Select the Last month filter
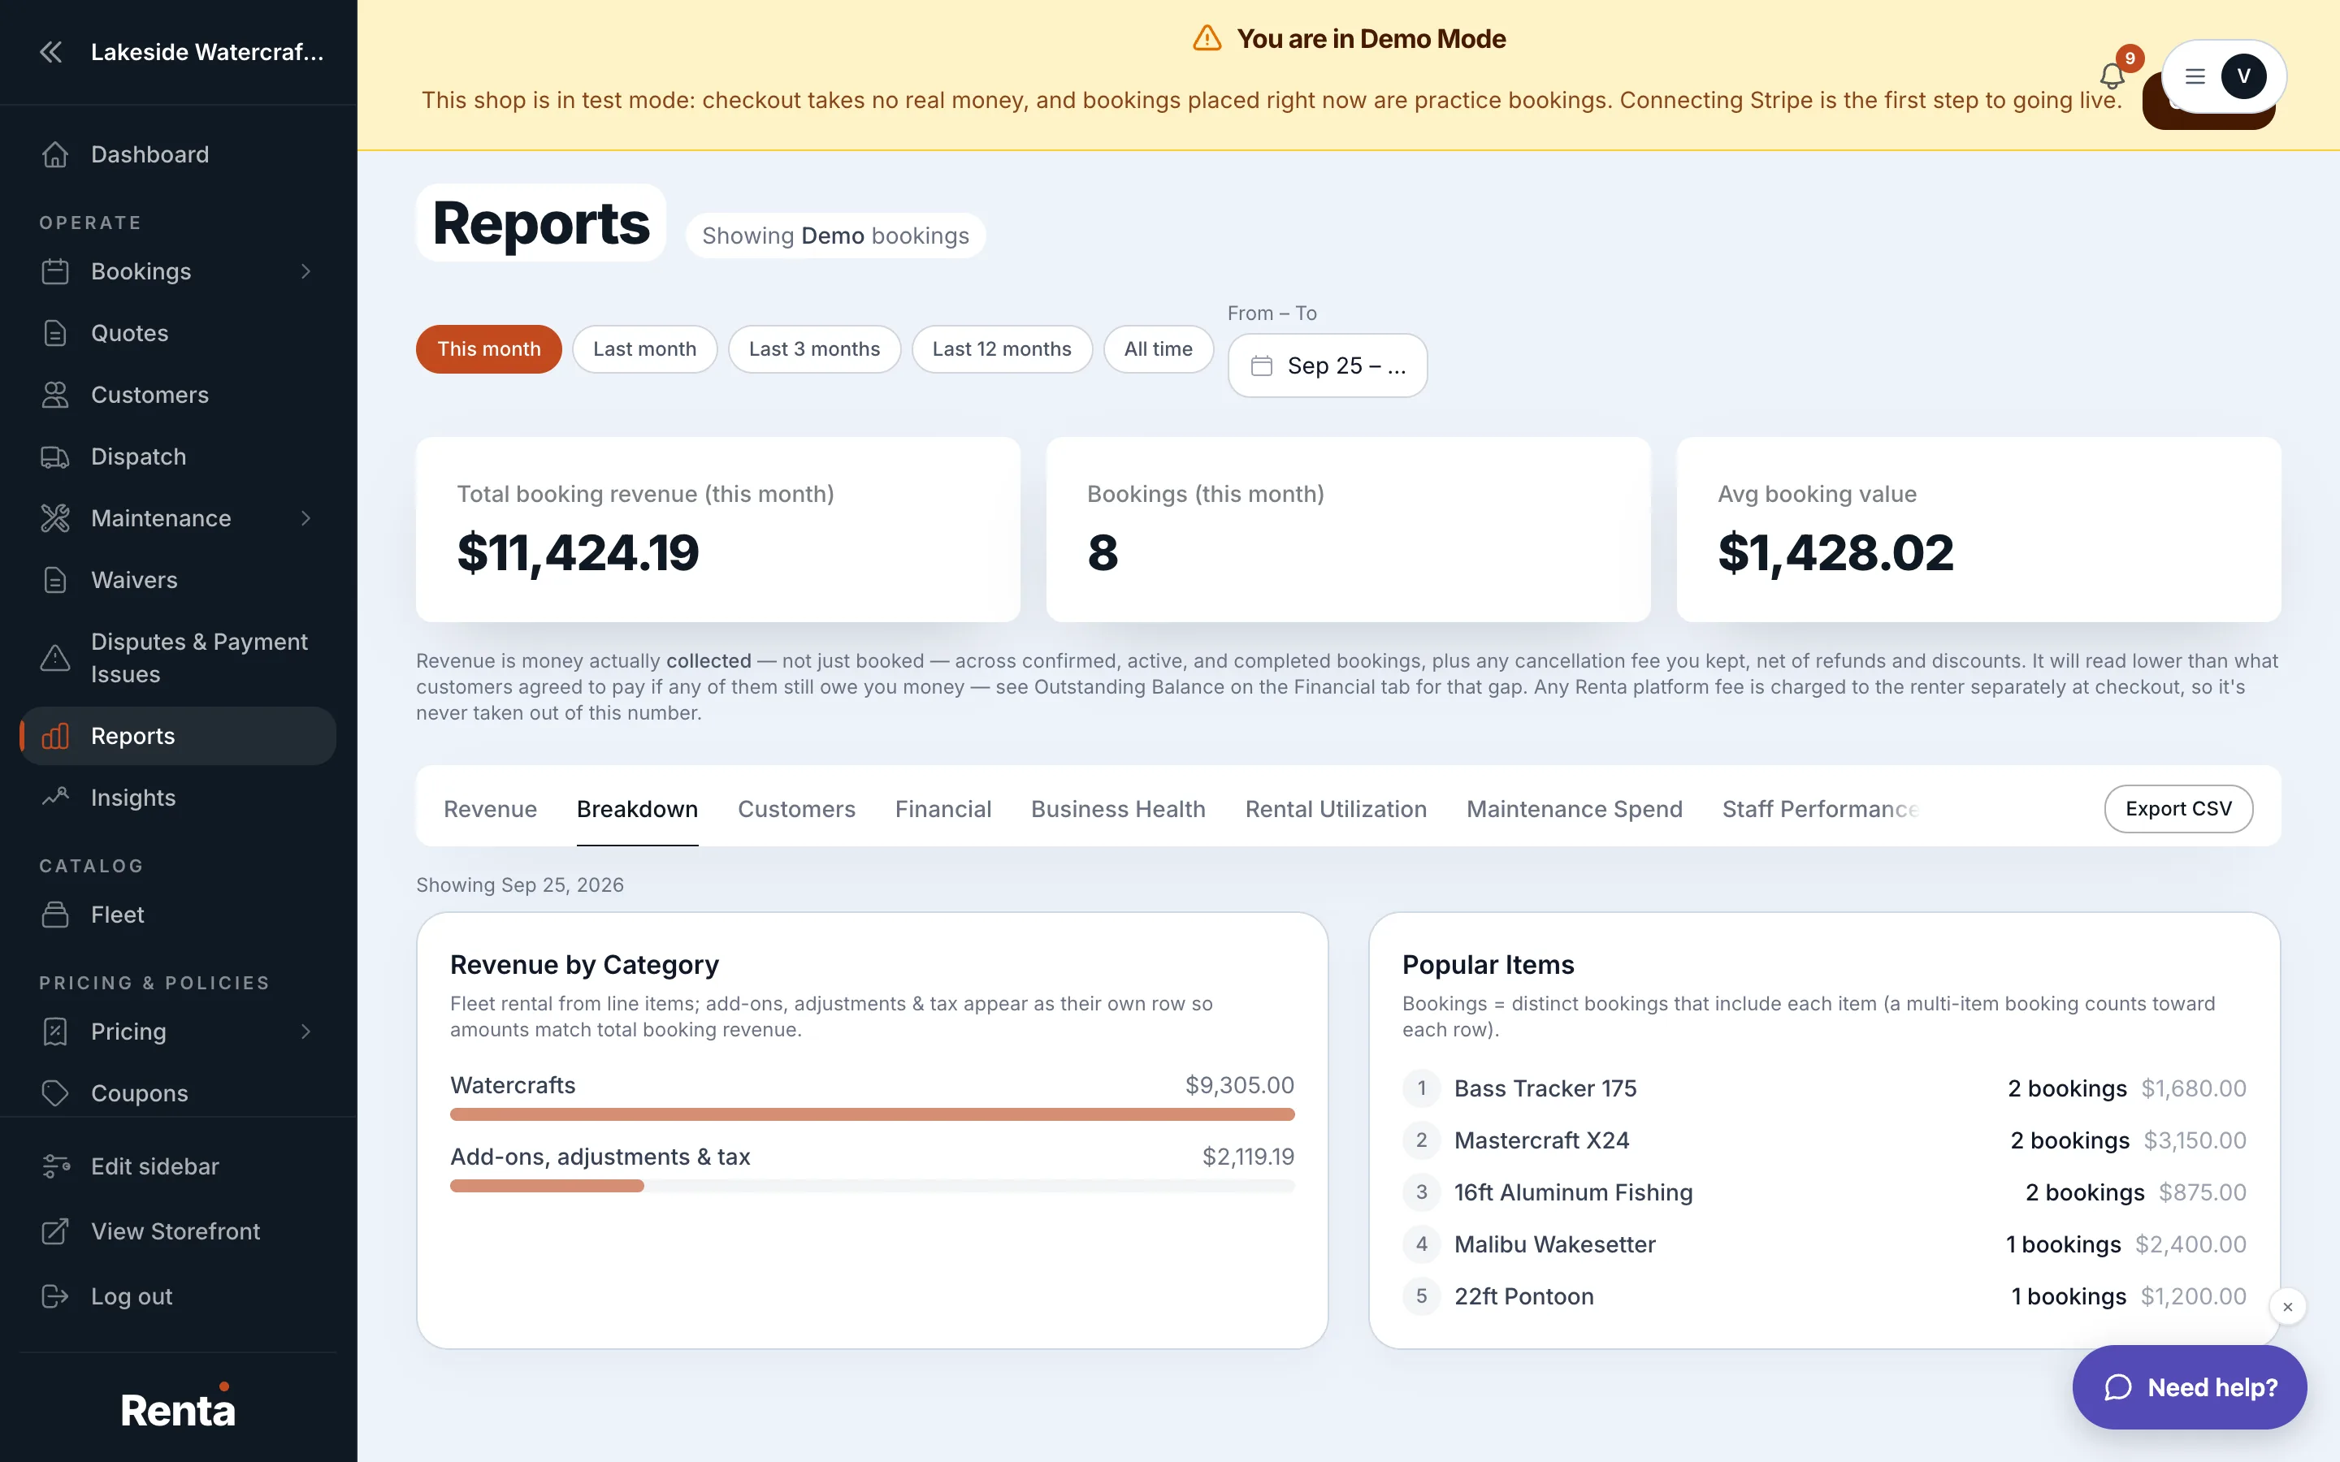This screenshot has height=1462, width=2340. pyautogui.click(x=645, y=349)
